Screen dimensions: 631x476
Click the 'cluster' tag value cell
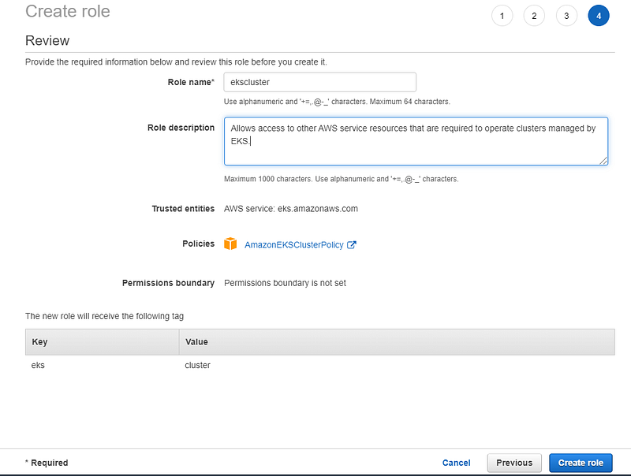coord(198,365)
